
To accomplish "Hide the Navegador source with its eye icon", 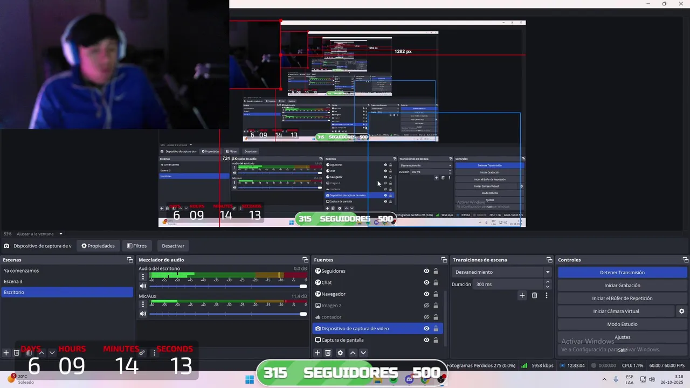I will click(426, 294).
